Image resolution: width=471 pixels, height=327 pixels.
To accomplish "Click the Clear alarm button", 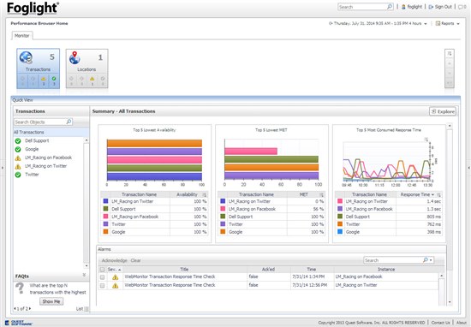I will pos(135,260).
